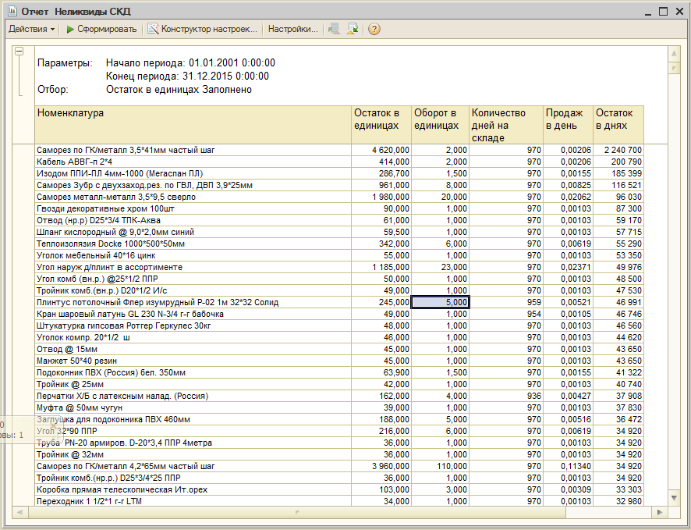Collapse the report header group with minus box
Image resolution: width=691 pixels, height=530 pixels.
coord(19,52)
